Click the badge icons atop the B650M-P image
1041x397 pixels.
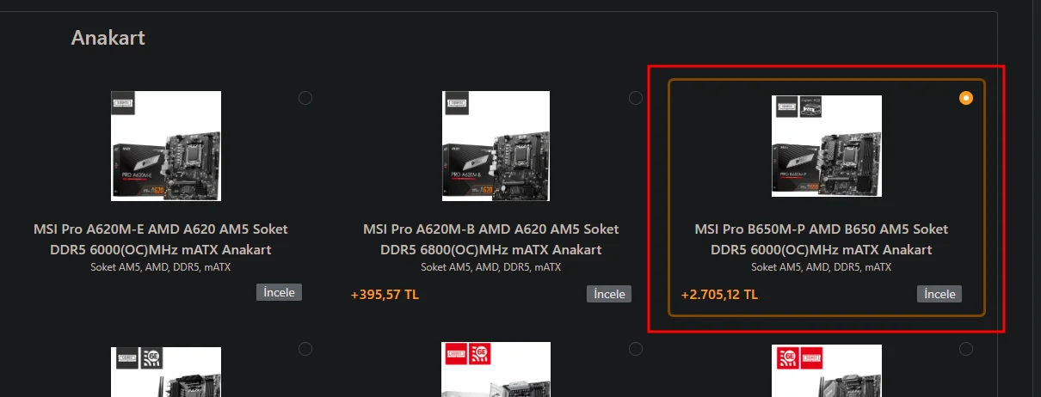799,107
